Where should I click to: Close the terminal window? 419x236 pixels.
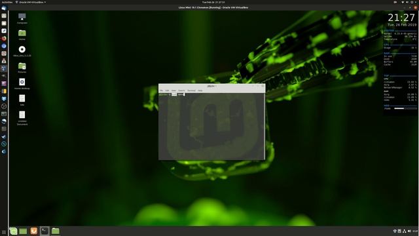click(263, 86)
